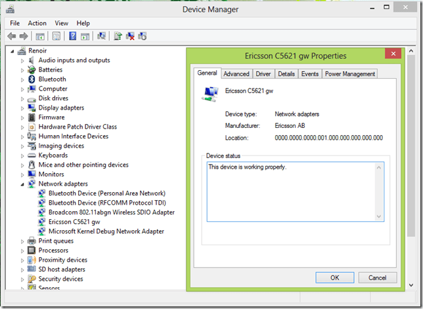The image size is (423, 309).
Task: Expand the Human Interface Devices node
Action: (x=22, y=136)
